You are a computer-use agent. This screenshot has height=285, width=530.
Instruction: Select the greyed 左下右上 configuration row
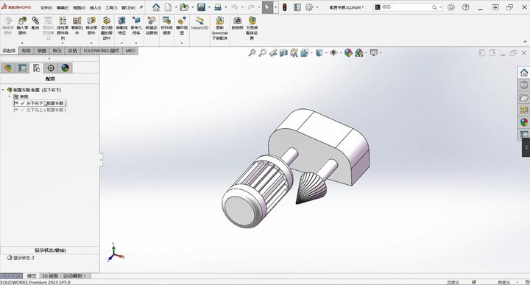40,110
